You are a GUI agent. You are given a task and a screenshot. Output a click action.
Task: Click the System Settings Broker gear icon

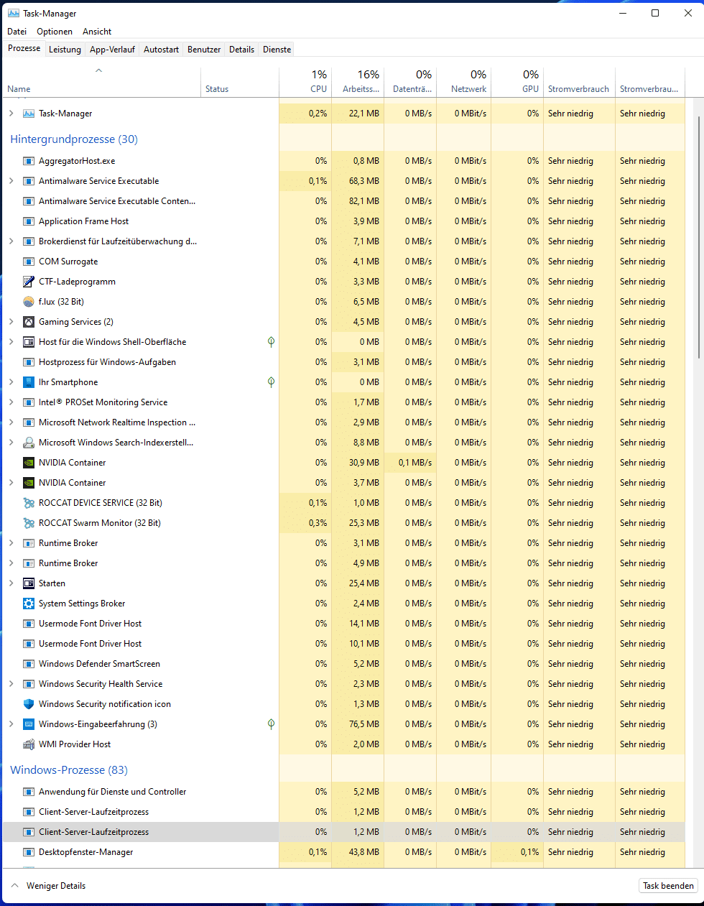(x=29, y=604)
